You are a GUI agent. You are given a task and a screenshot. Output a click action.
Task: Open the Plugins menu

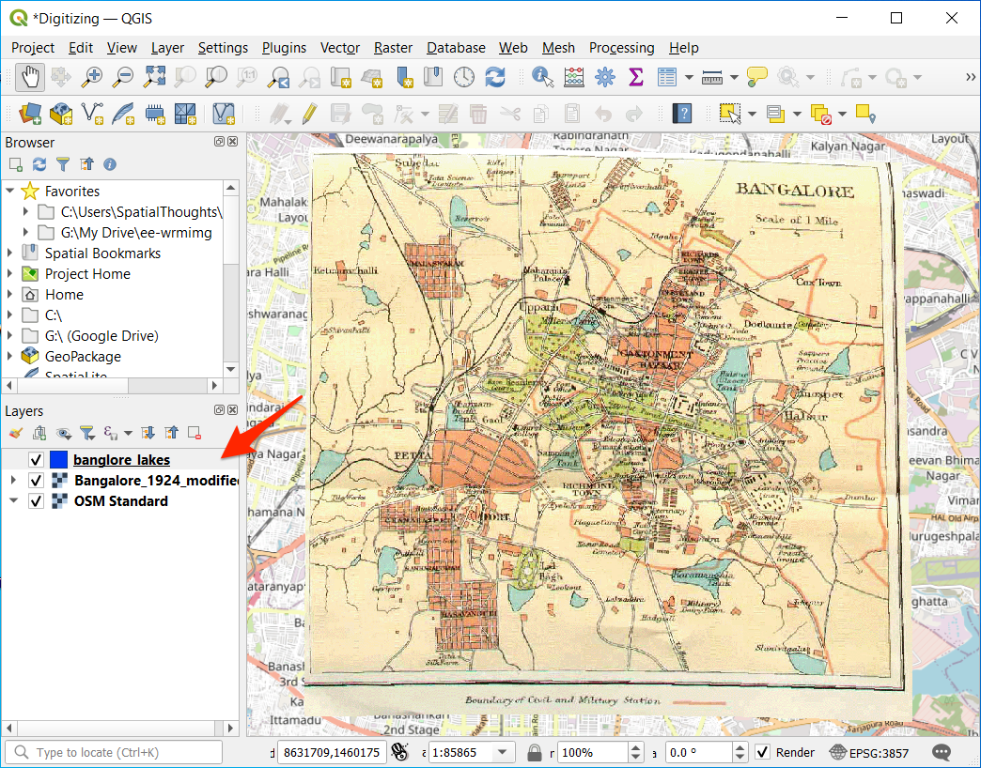coord(284,48)
